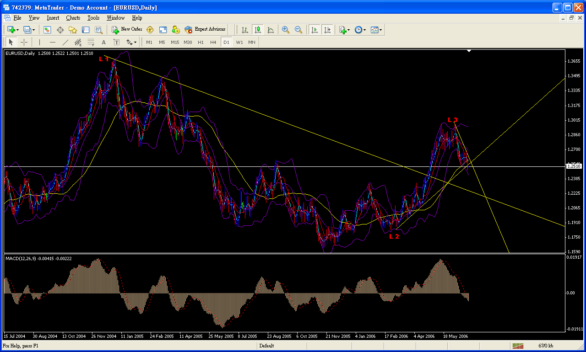The image size is (586, 352).
Task: Open the Market Watch window
Action: coord(47,30)
